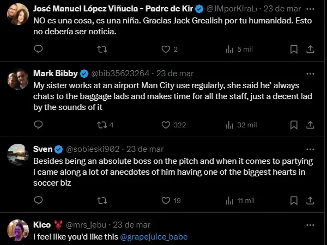Like Sven's tweet with 19 likes
This screenshot has height=245, width=327.
coord(166,200)
